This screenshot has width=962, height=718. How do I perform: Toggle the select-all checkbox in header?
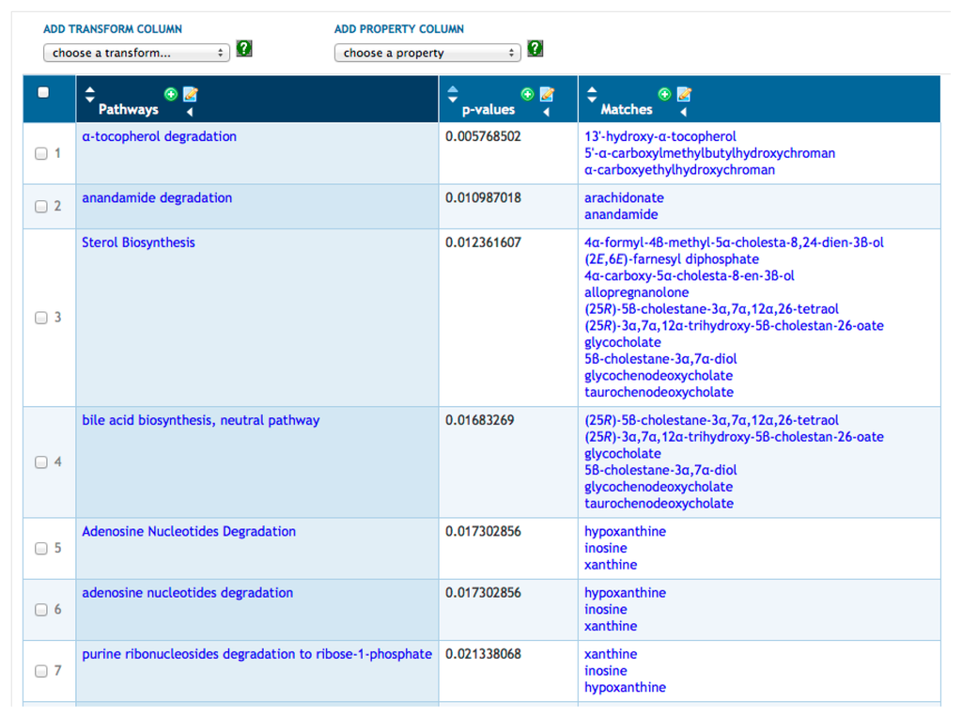[x=42, y=92]
